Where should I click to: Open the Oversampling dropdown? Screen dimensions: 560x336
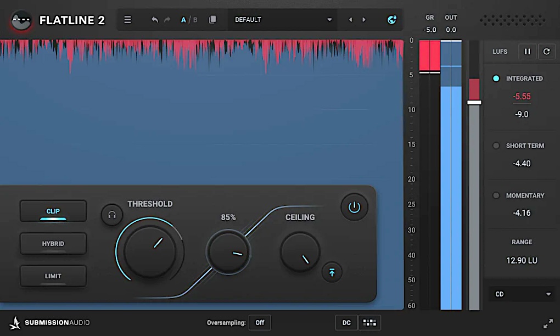point(259,322)
